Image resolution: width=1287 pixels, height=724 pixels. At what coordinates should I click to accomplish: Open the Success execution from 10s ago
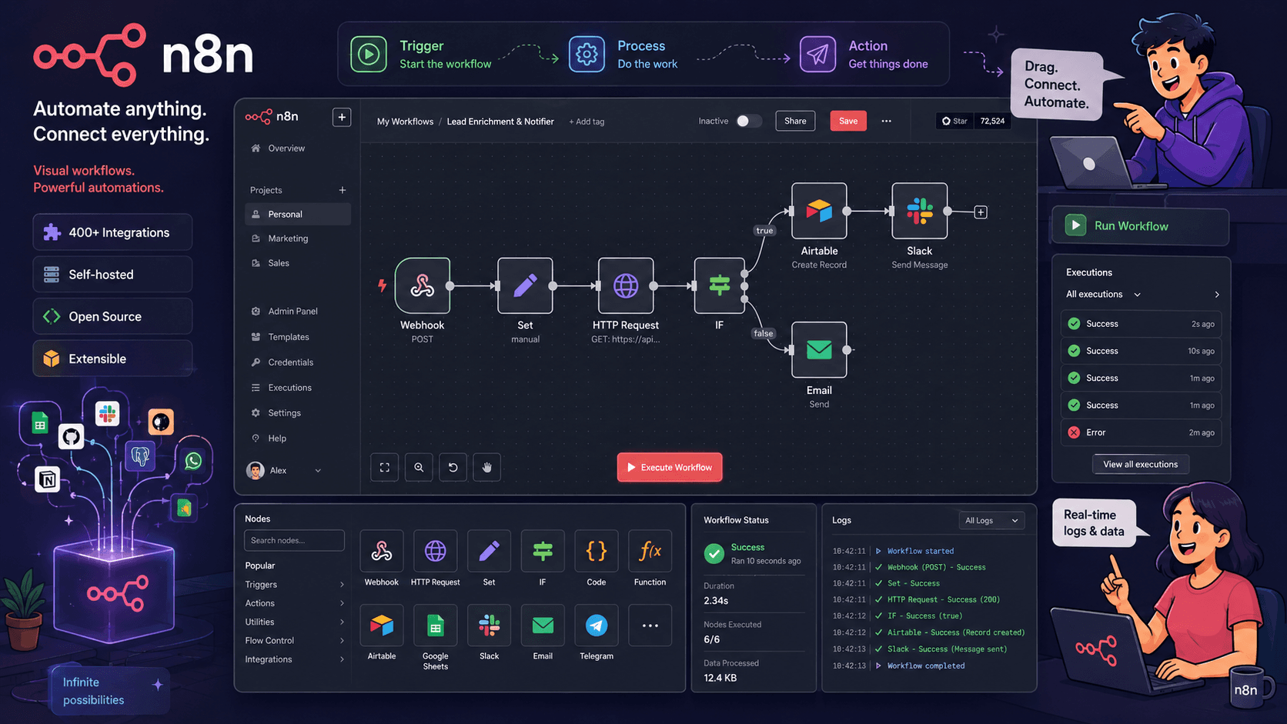[1141, 351]
